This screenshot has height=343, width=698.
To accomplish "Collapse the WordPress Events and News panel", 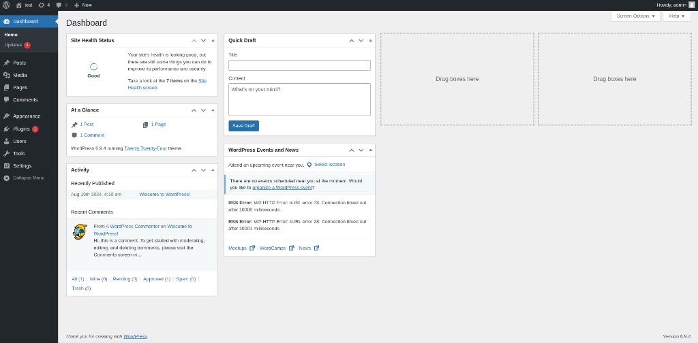I will click(370, 150).
